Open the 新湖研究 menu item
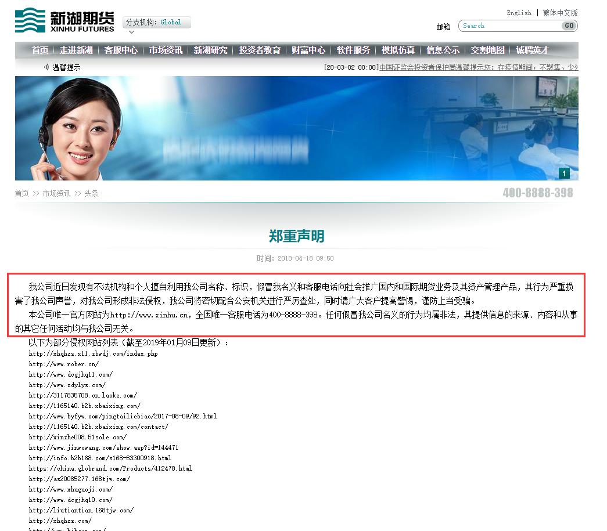 211,50
